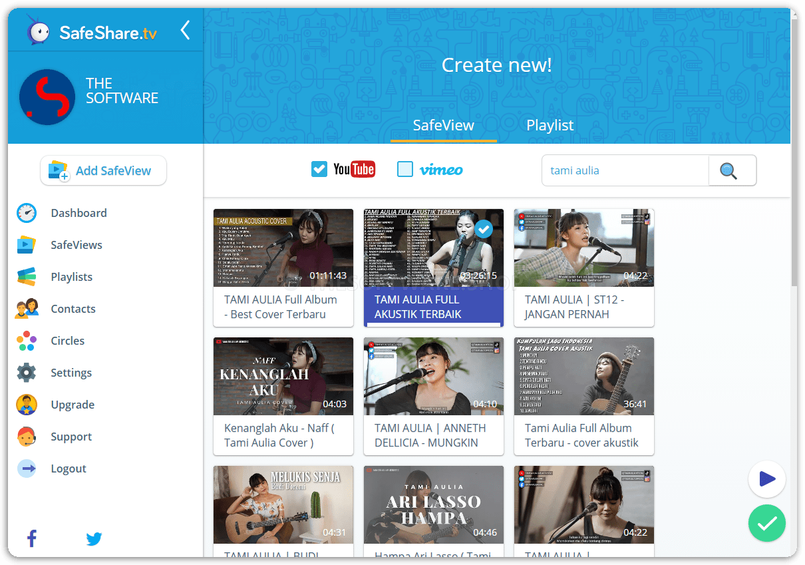
Task: Open SafeViews from the sidebar icon
Action: 27,245
